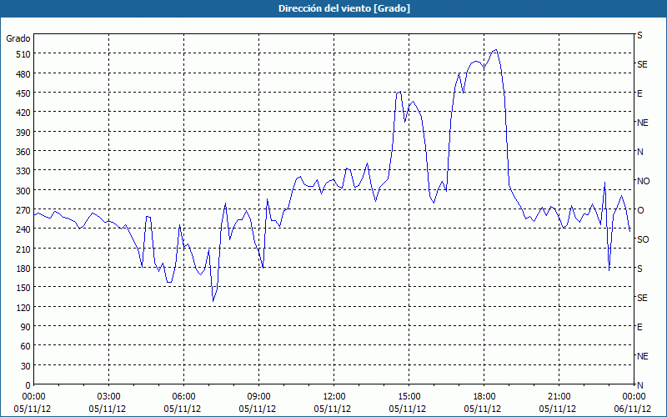Click the "NE" compass label level with 420
This screenshot has height=417, width=667.
643,123
